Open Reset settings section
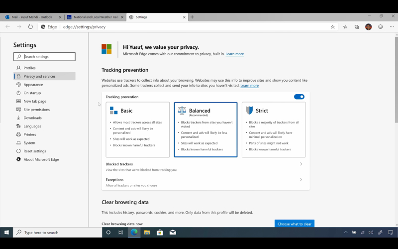 (44, 151)
